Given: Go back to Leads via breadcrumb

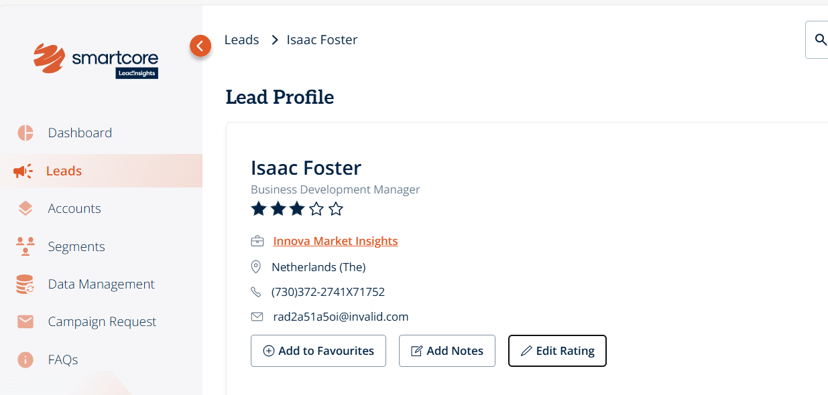Looking at the screenshot, I should click(241, 40).
